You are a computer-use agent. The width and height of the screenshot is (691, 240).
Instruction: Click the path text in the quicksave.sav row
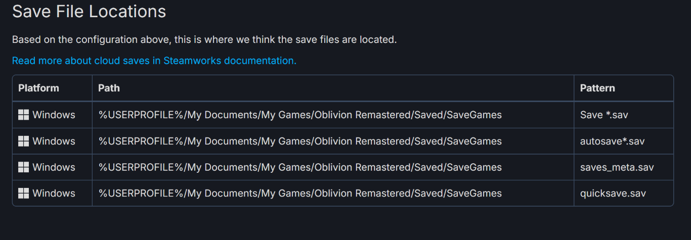[300, 194]
